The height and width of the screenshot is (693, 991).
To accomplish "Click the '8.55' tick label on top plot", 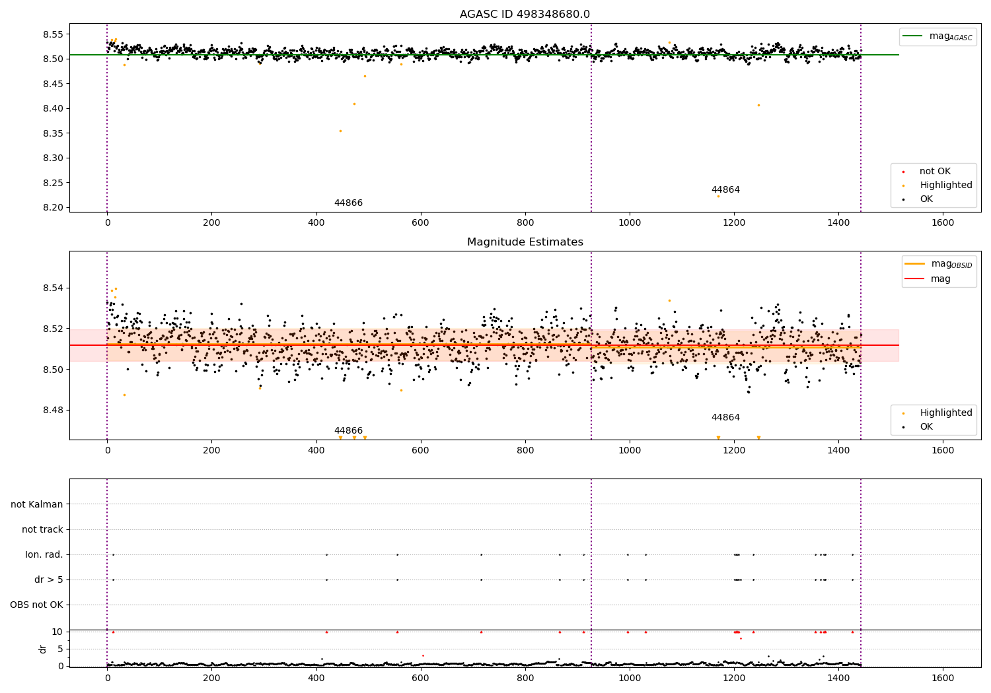I will click(x=52, y=34).
